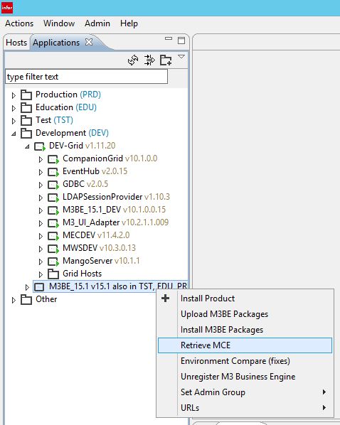Expand the Other folder node

tap(14, 300)
